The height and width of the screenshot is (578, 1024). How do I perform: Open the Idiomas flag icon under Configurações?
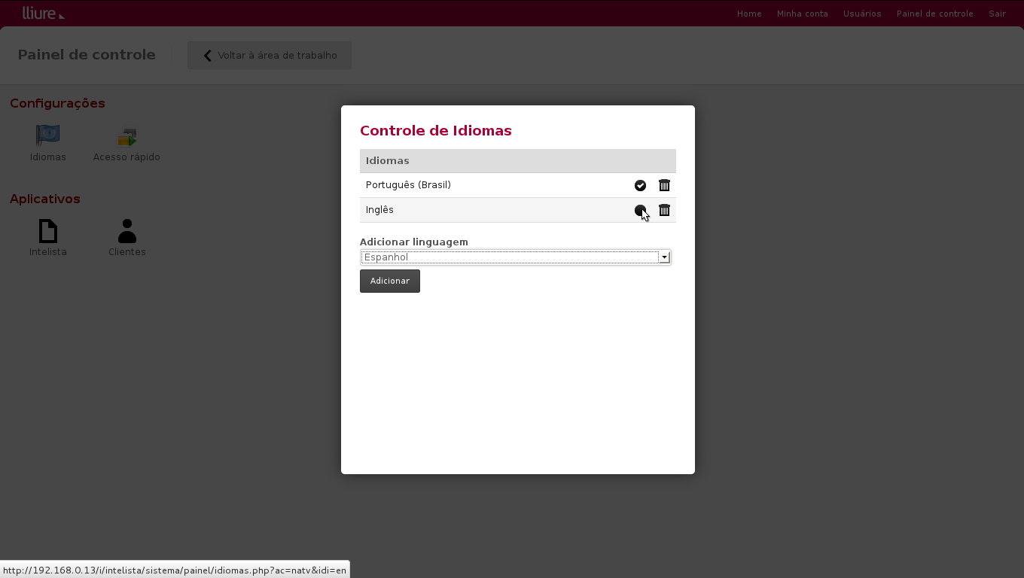click(47, 135)
